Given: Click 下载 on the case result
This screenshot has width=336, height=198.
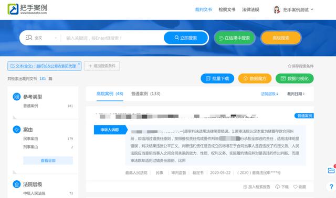Looking at the screenshot, I should [282, 187].
